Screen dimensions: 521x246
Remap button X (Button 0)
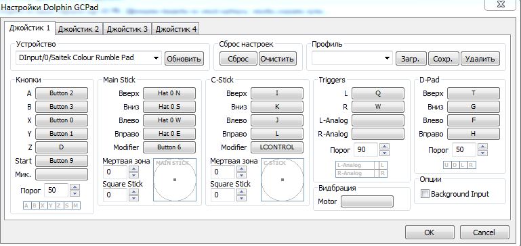pyautogui.click(x=62, y=120)
